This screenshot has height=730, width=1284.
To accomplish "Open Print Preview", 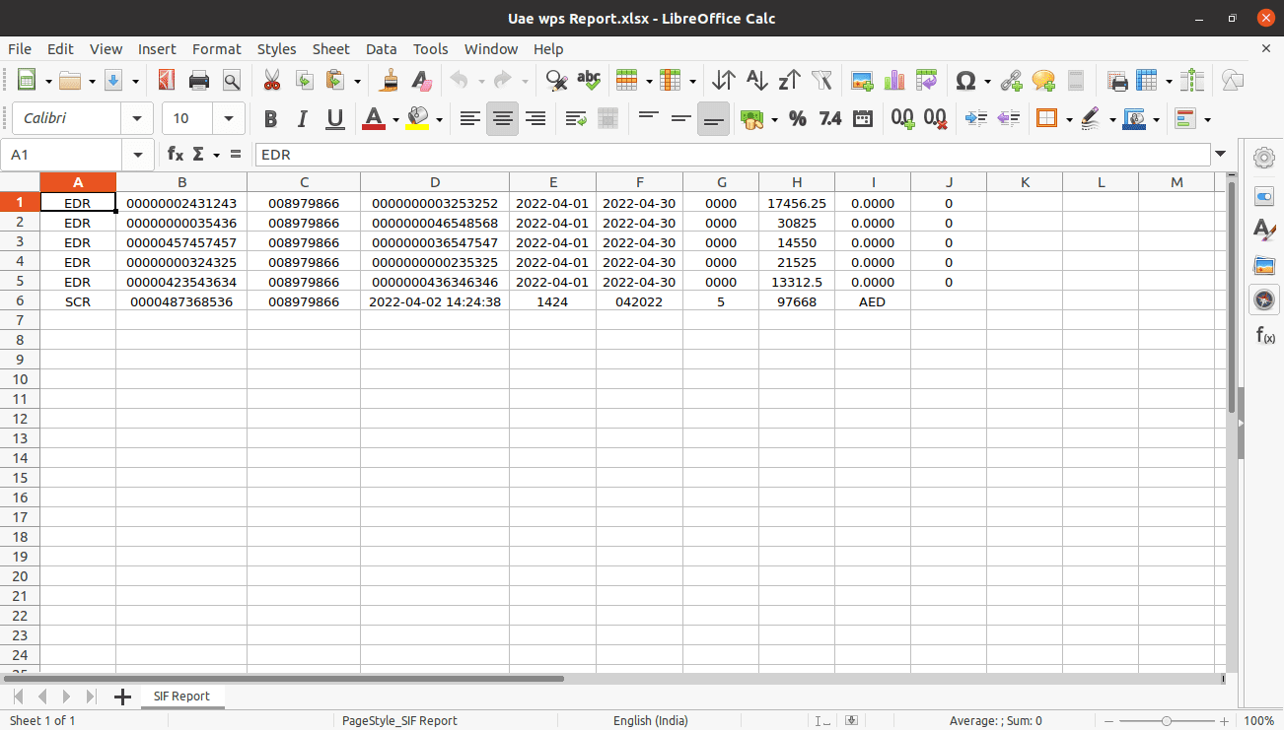I will (x=232, y=80).
